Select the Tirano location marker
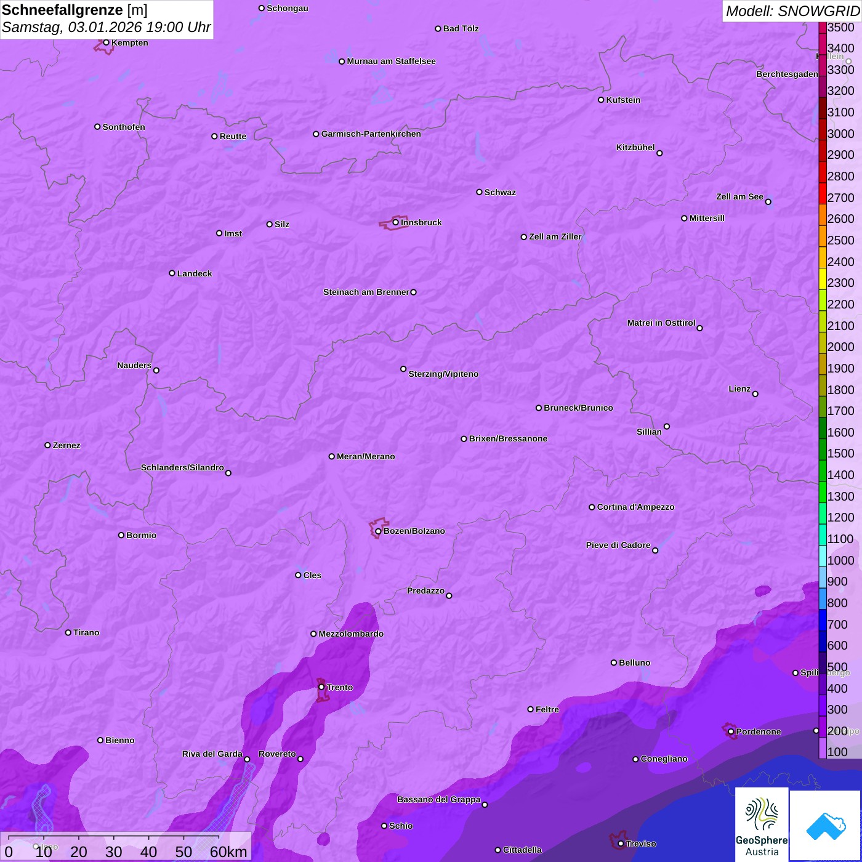Viewport: 862px width, 862px height. pyautogui.click(x=68, y=632)
